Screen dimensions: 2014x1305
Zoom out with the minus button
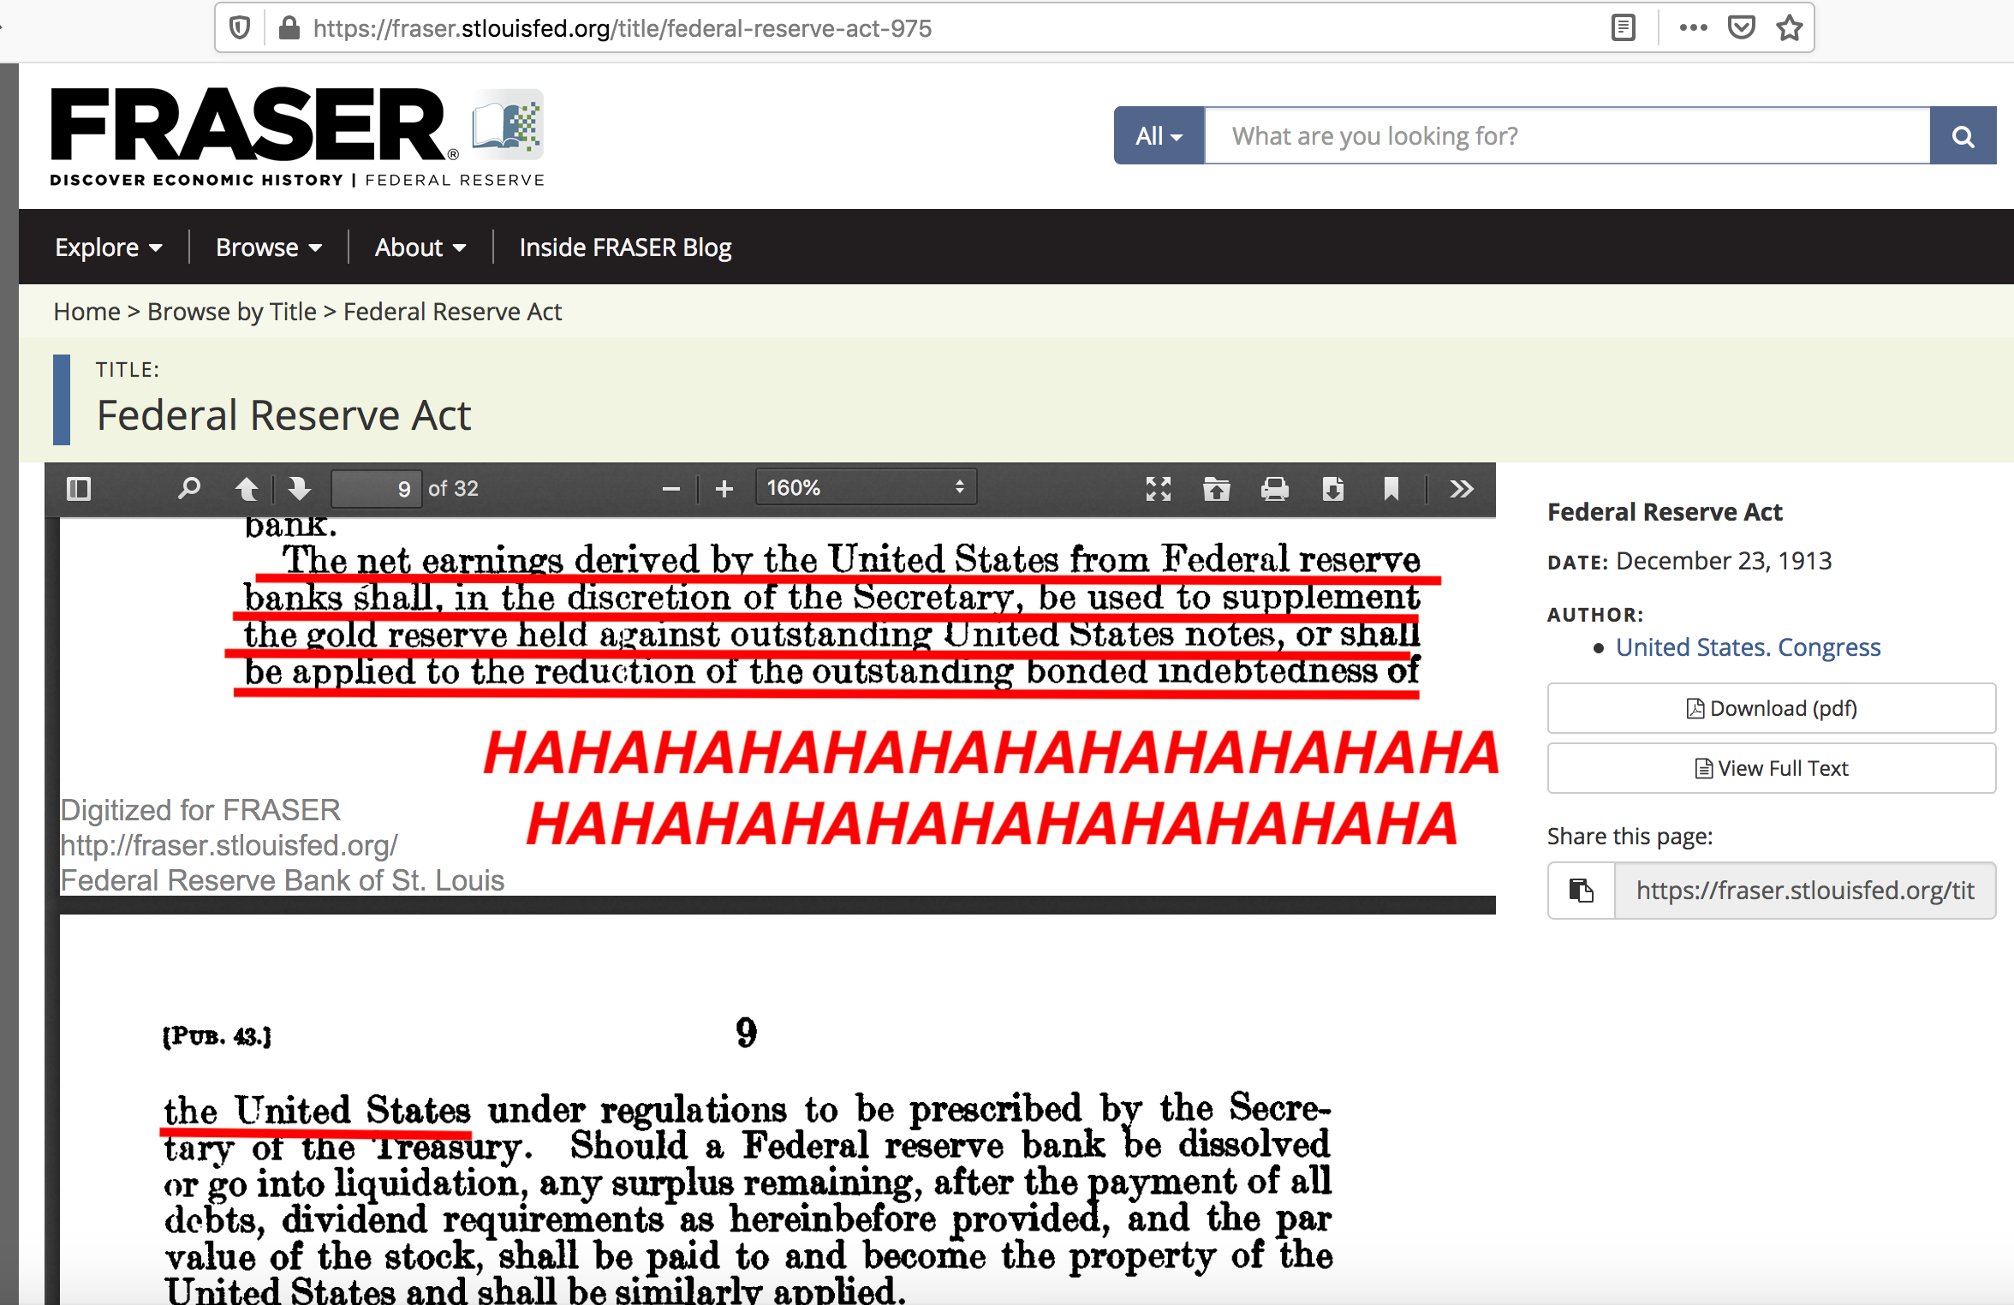(670, 489)
